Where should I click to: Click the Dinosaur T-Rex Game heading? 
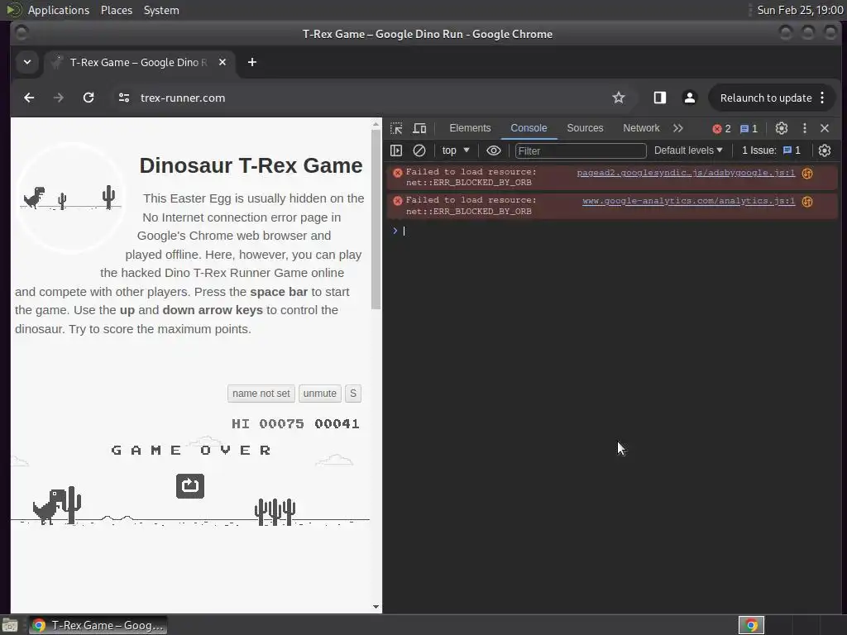point(251,165)
